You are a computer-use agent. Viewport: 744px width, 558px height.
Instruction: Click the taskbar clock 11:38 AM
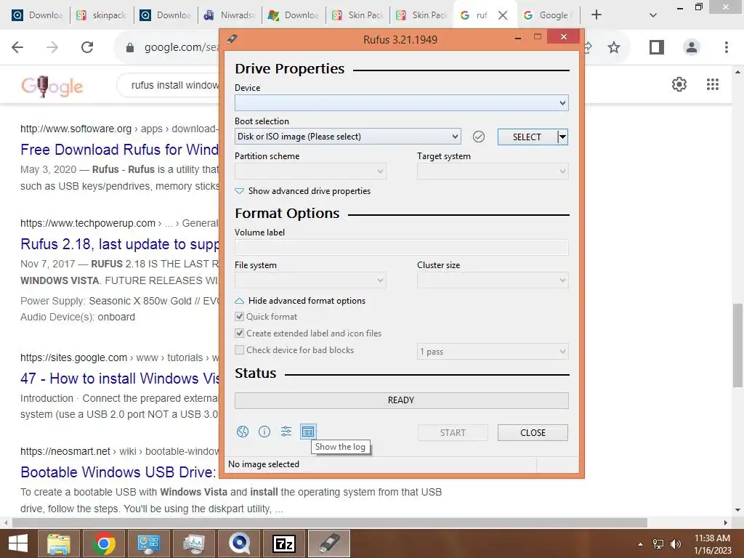pos(712,538)
